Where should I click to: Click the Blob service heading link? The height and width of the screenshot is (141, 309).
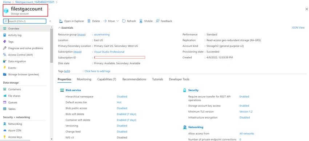(x=73, y=90)
